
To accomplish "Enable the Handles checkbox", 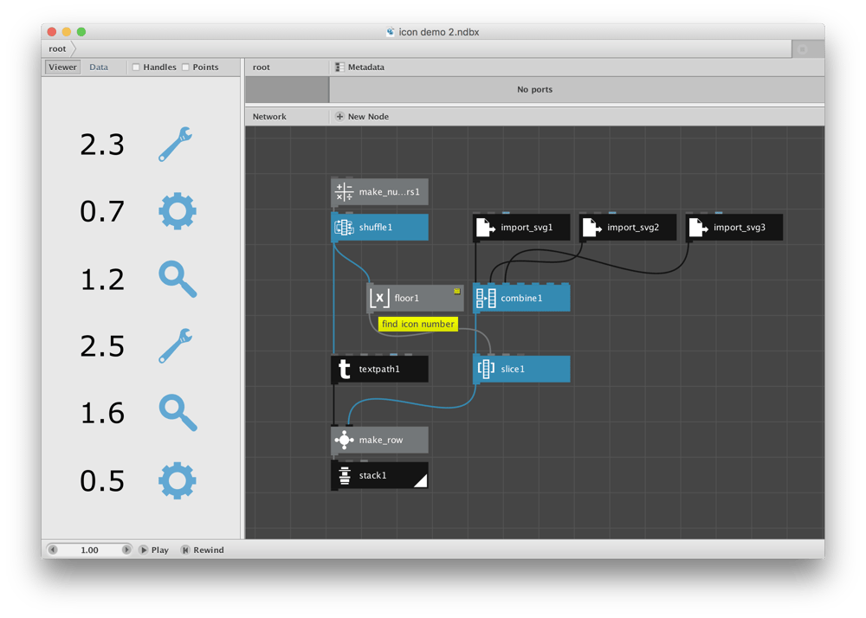I will point(136,68).
